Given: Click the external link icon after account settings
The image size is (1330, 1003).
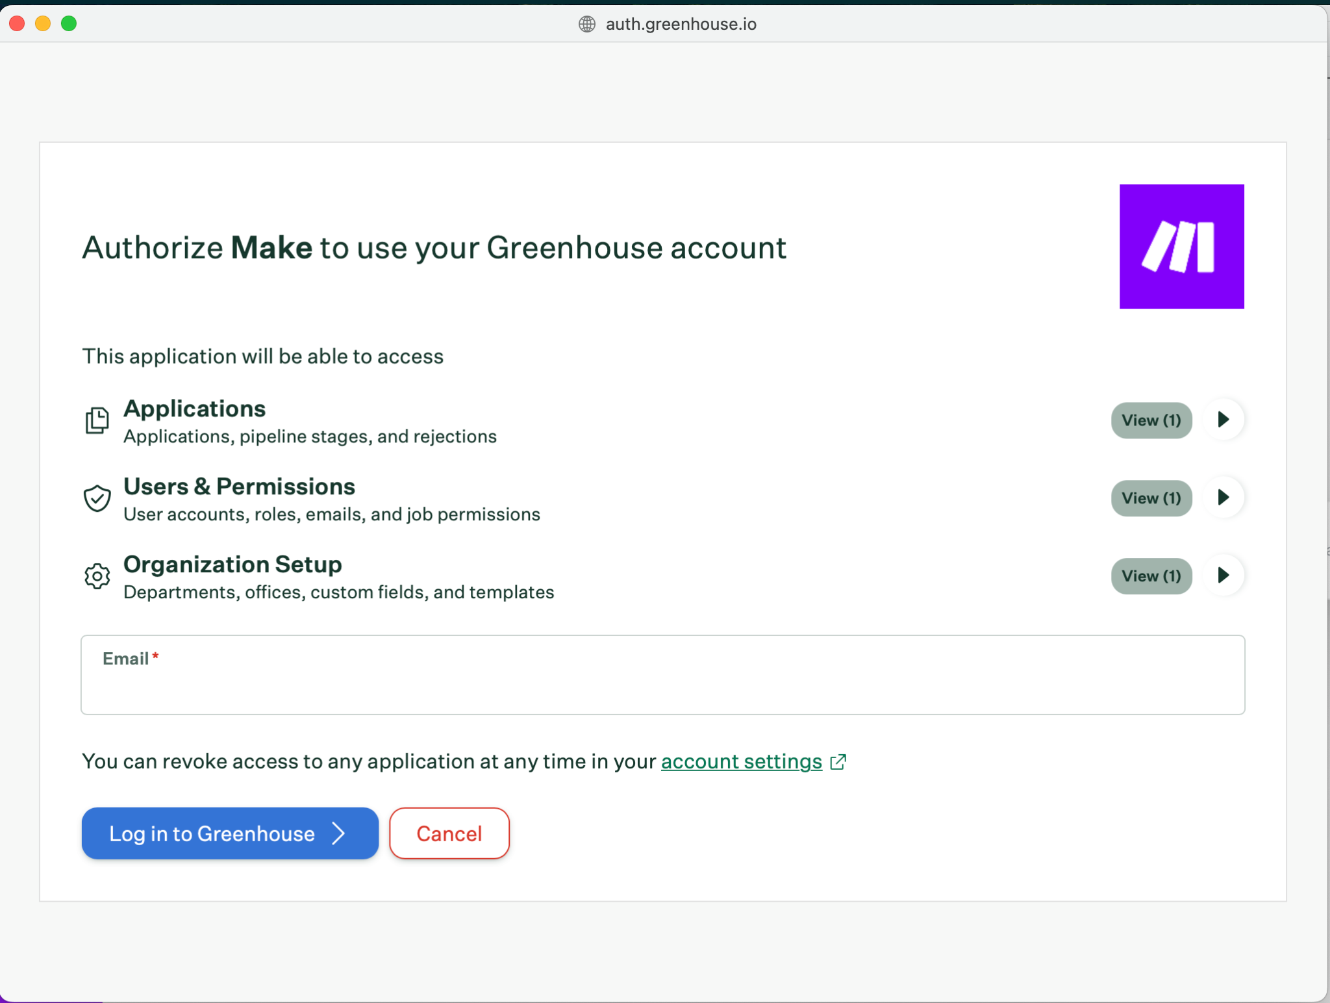Looking at the screenshot, I should (838, 761).
